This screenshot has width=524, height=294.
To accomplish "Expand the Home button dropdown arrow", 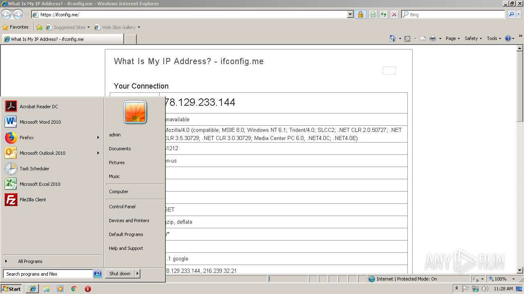I will click(x=400, y=38).
